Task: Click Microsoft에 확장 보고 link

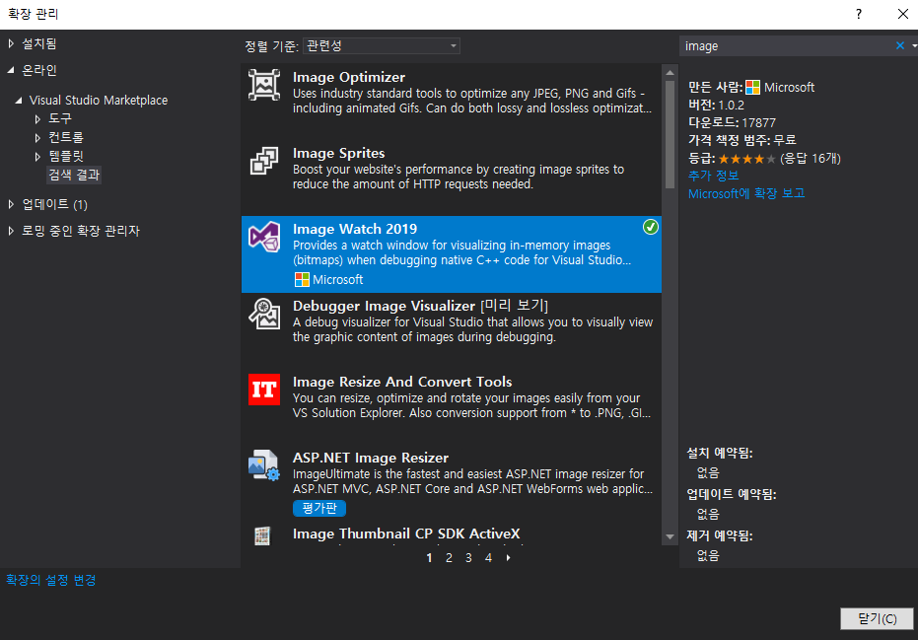Action: 746,193
